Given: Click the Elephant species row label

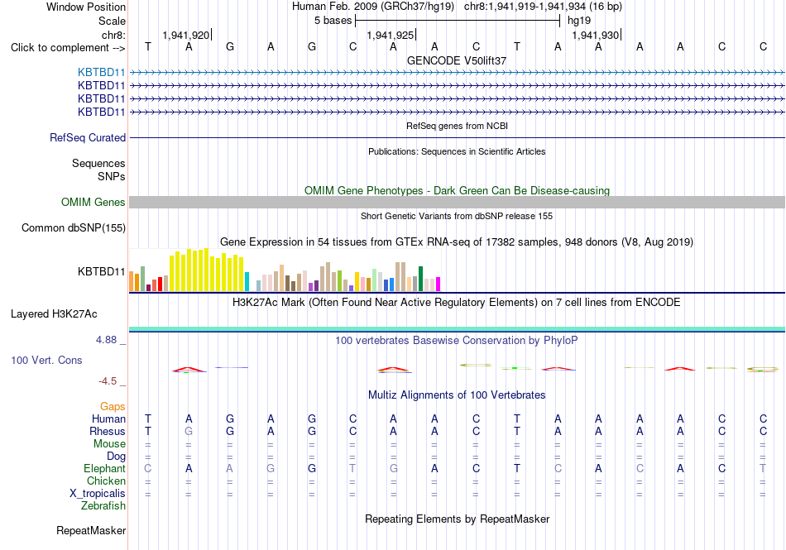Looking at the screenshot, I should point(104,468).
